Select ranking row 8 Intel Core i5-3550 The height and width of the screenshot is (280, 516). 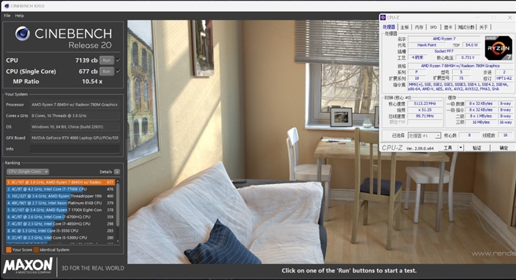[x=61, y=231]
